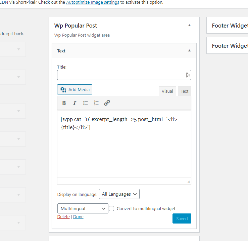Click the editor resize handle
This screenshot has width=248, height=241.
click(189, 182)
